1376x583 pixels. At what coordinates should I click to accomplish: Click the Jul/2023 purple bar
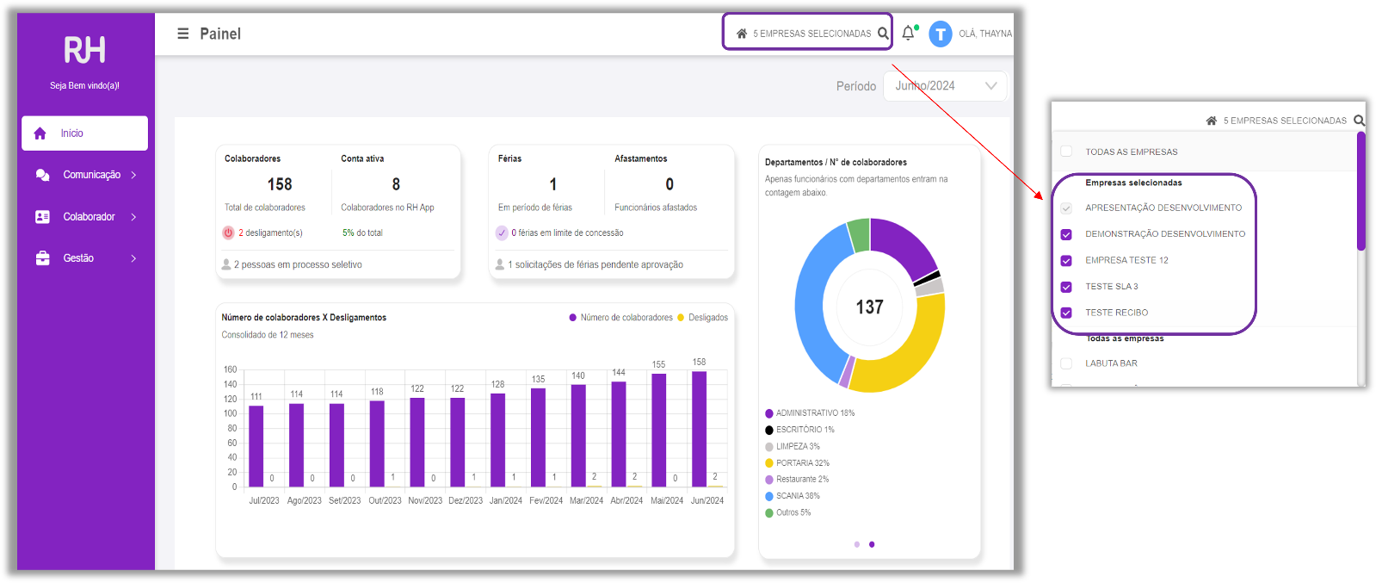tap(256, 446)
